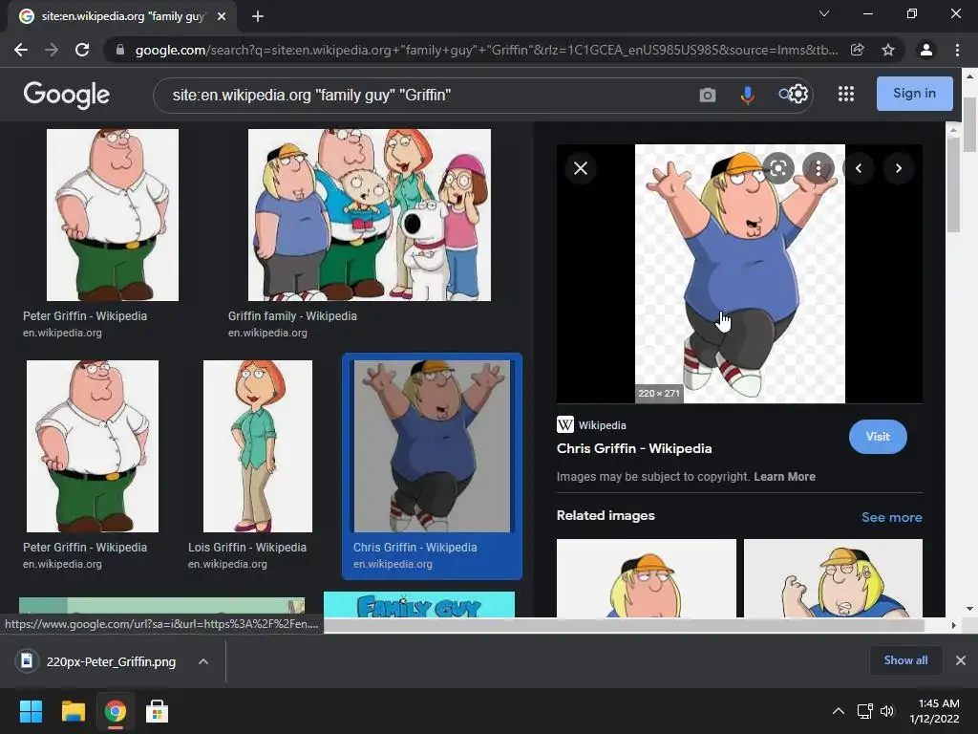Click the page vertical scrollbar
The height and width of the screenshot is (734, 978).
click(969, 125)
